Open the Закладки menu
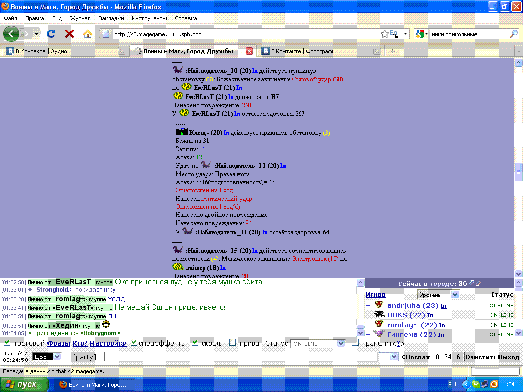 tap(111, 18)
